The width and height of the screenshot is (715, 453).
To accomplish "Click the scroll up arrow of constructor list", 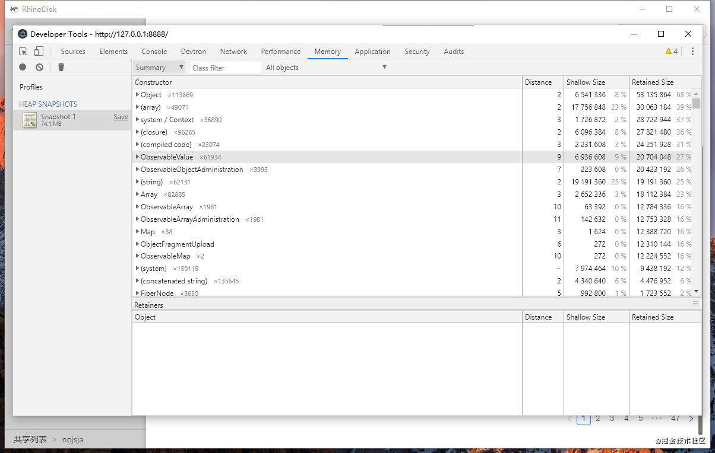I will click(x=697, y=93).
